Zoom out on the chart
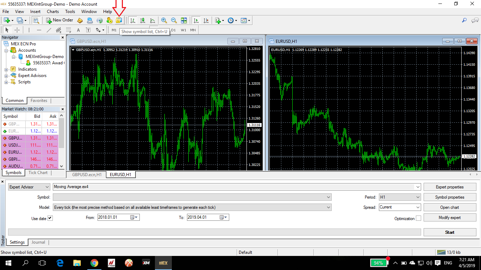481x270 pixels. click(174, 20)
